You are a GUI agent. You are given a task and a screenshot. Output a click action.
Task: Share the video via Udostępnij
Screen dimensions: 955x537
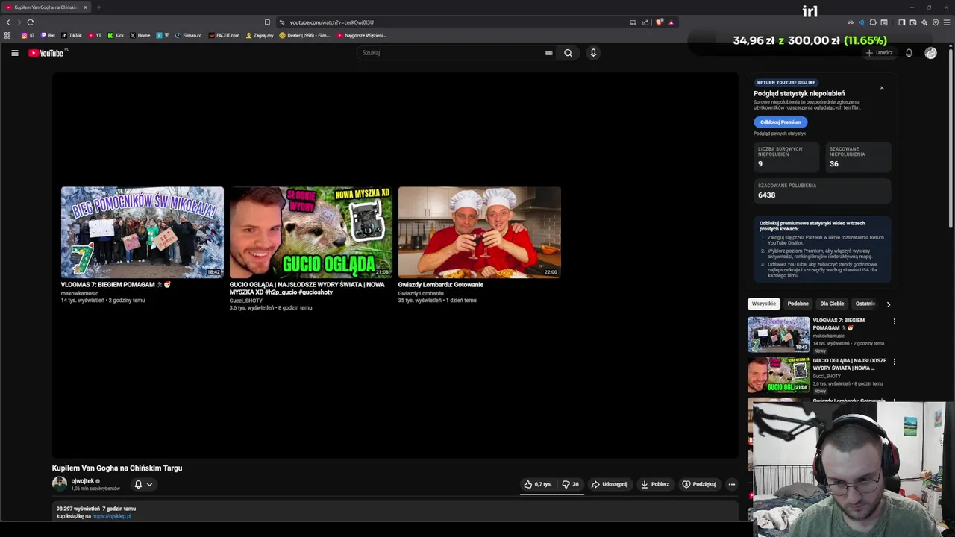[610, 484]
